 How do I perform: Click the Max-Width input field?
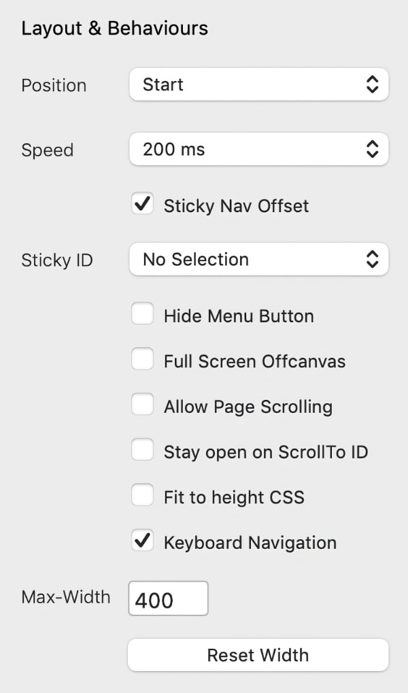(168, 598)
